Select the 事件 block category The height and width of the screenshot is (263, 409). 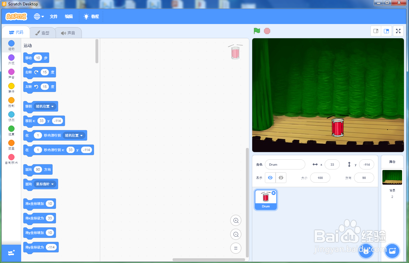(x=11, y=88)
